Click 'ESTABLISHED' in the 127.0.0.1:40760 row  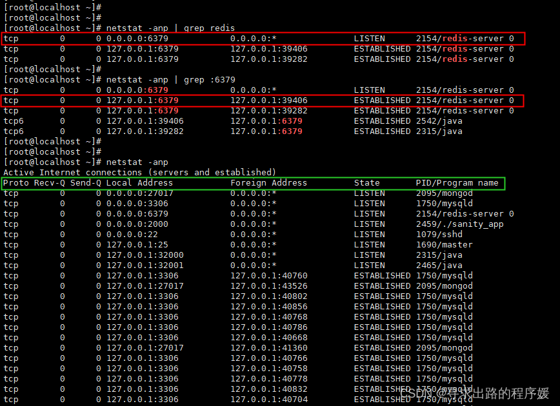pyautogui.click(x=382, y=276)
